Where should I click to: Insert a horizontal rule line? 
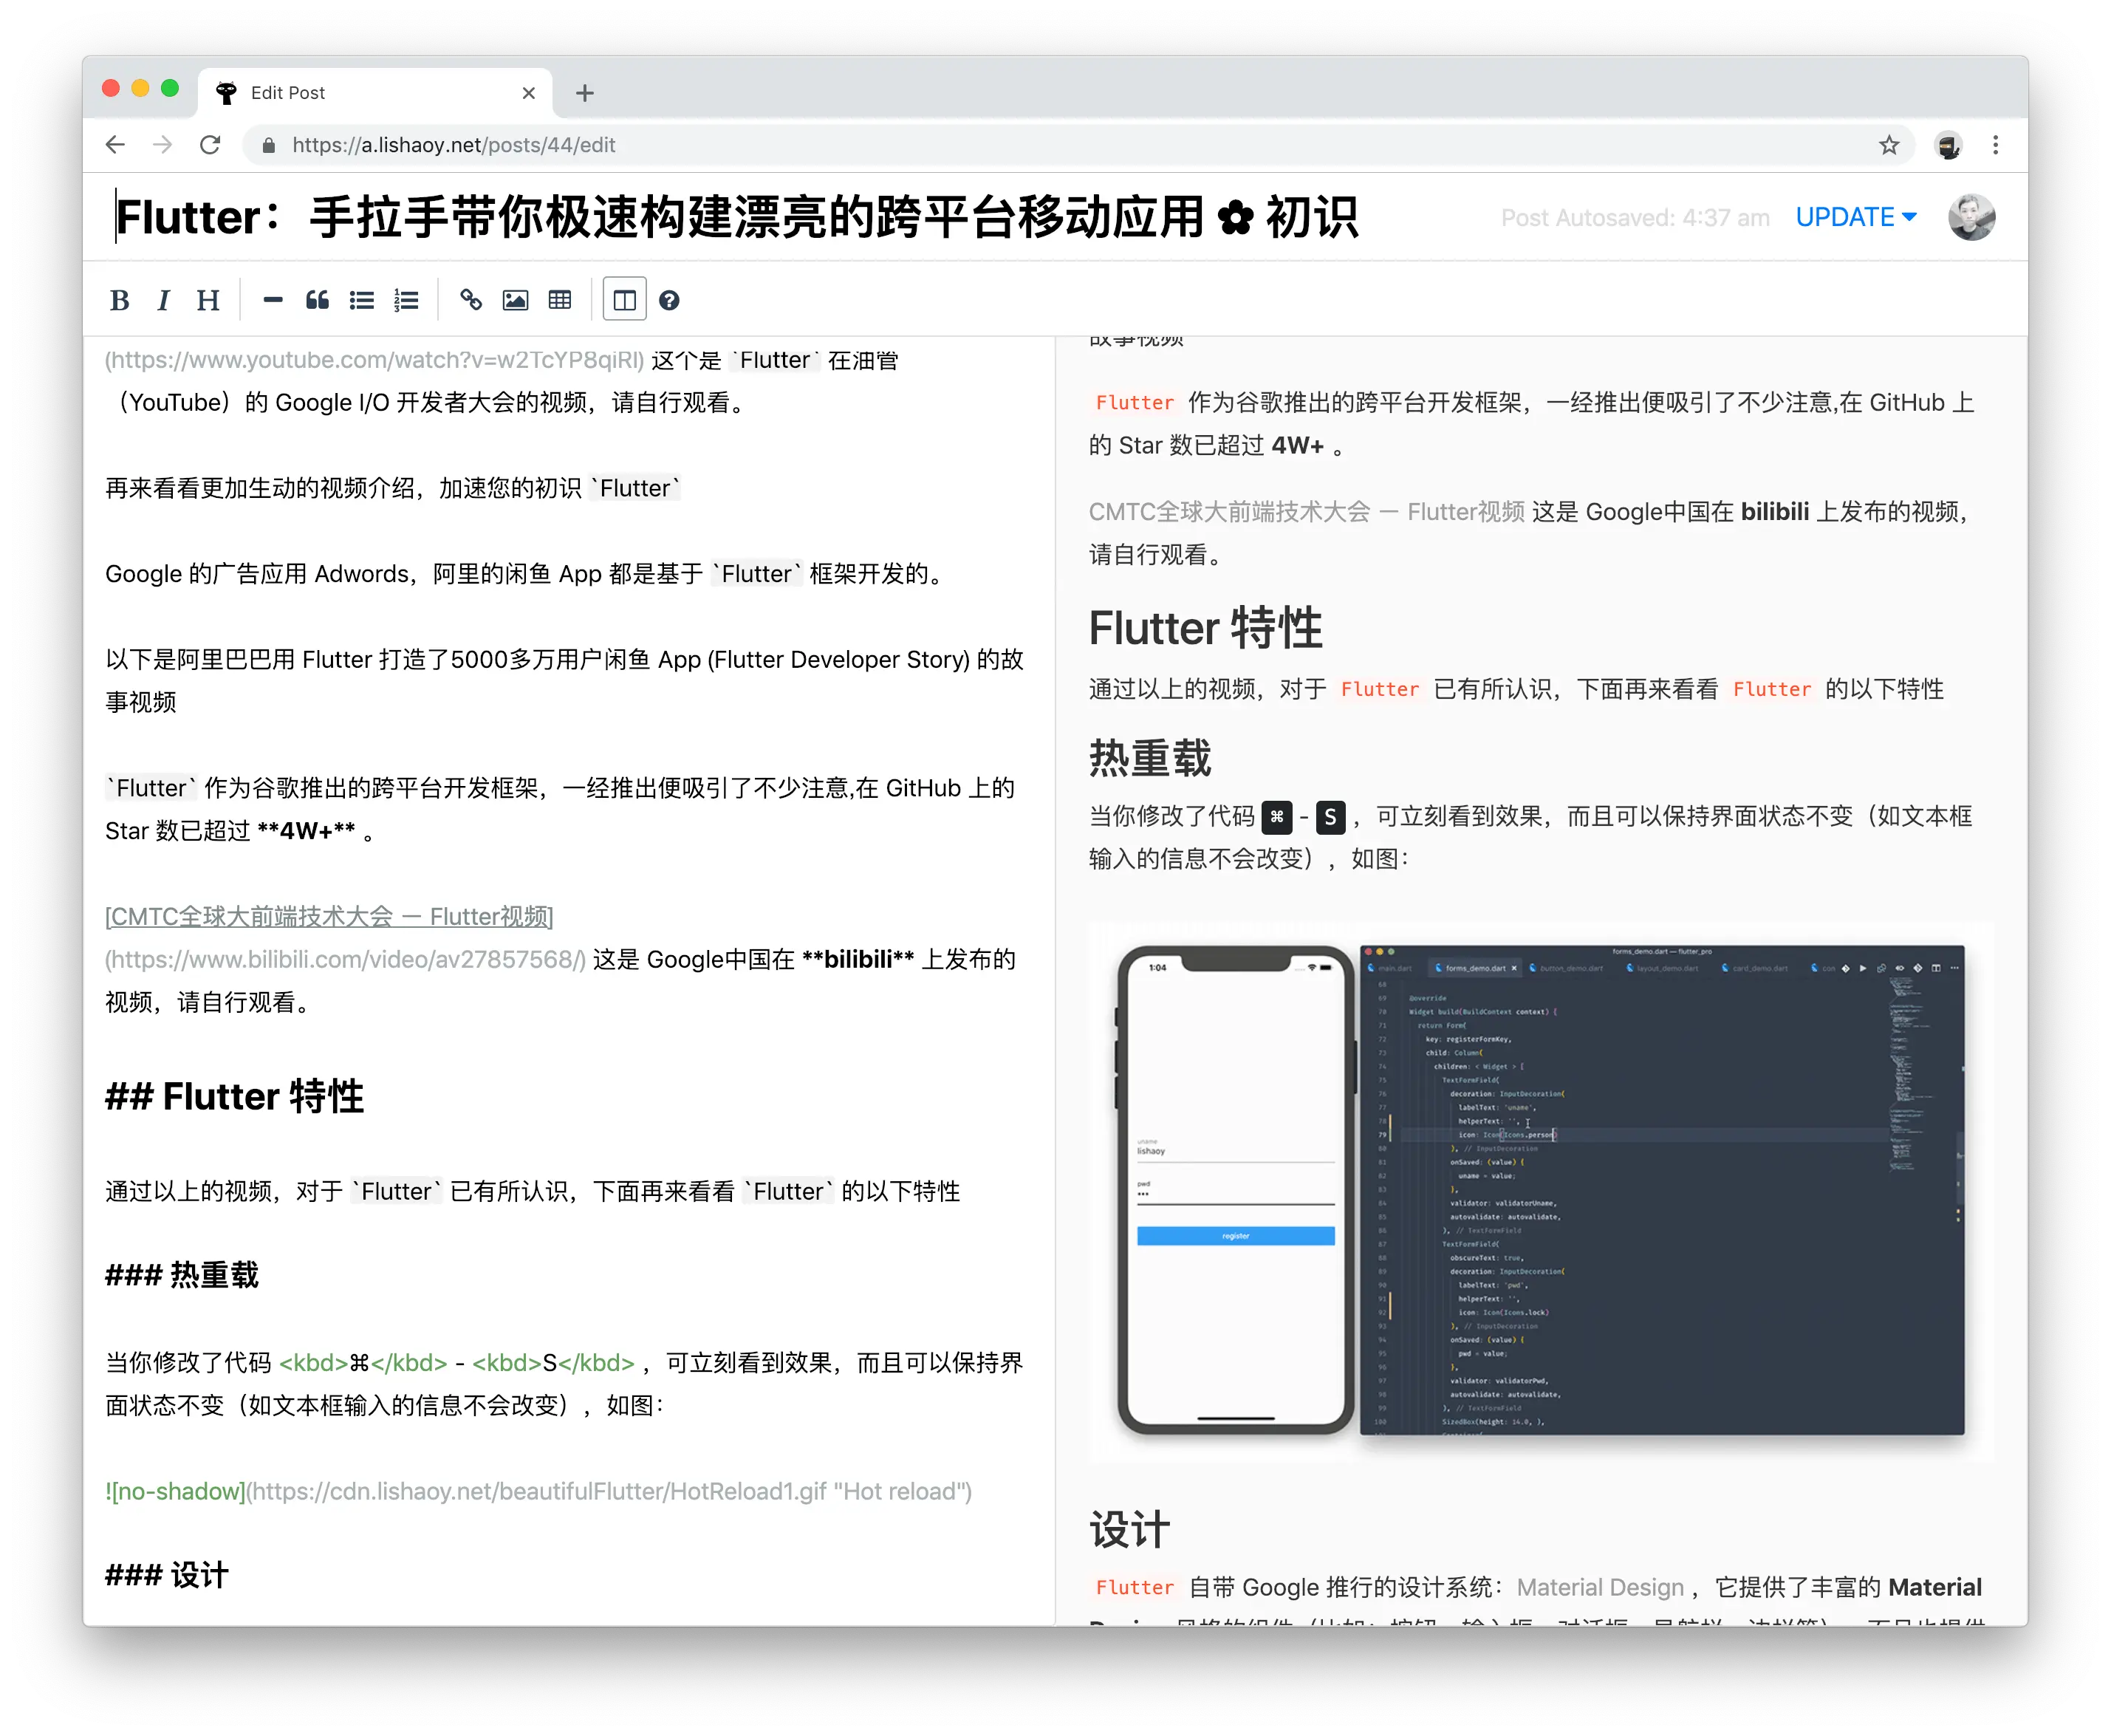point(273,300)
